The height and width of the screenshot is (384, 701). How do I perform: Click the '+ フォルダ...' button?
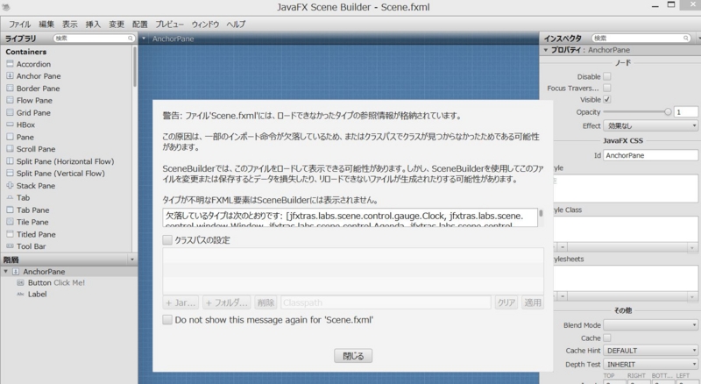[227, 302]
